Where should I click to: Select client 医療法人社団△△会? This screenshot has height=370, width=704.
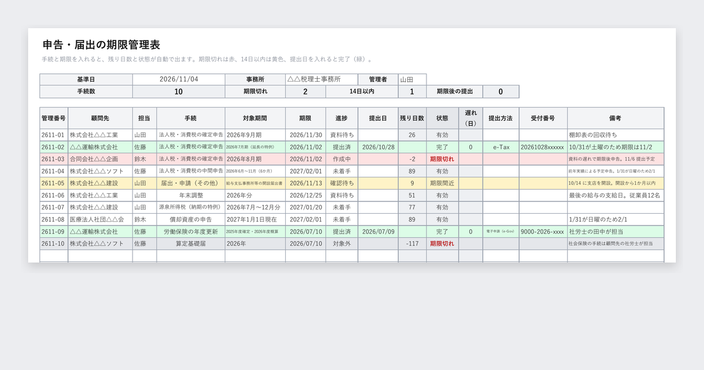point(100,220)
